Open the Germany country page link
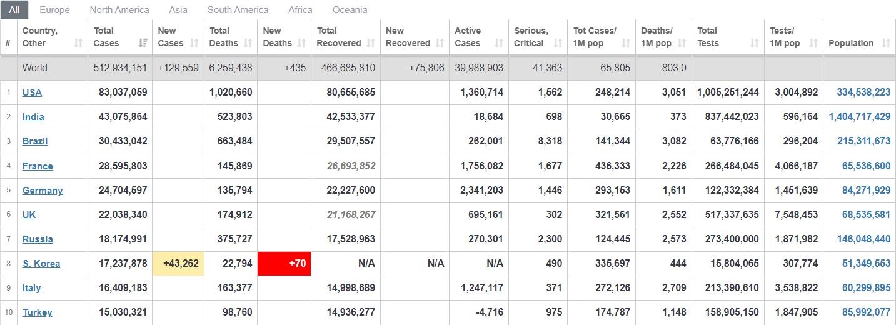The width and height of the screenshot is (896, 325). click(43, 191)
